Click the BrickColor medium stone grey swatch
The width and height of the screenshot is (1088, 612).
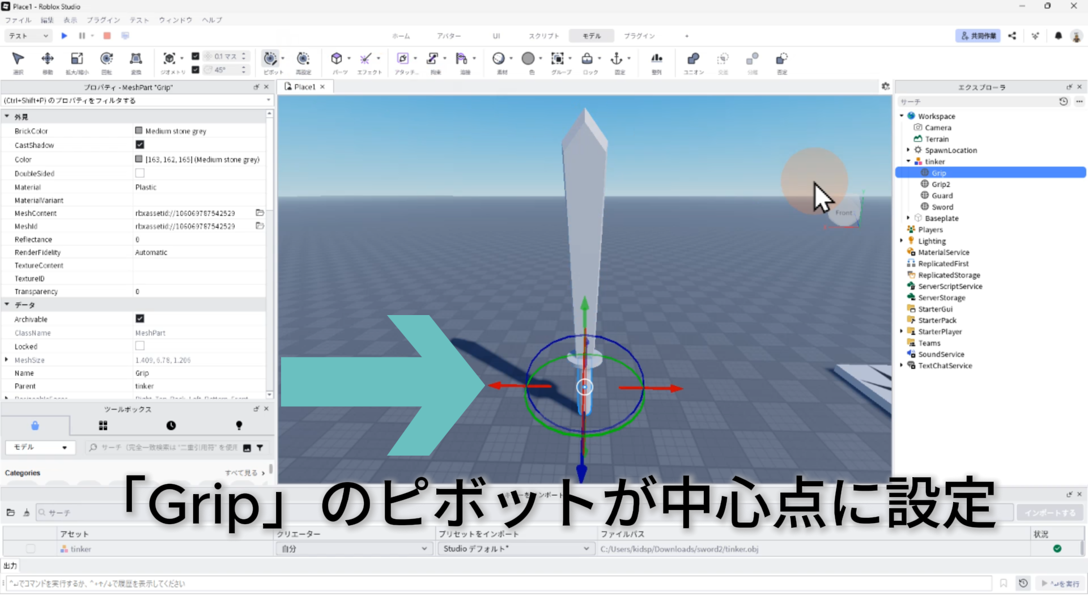pyautogui.click(x=139, y=131)
